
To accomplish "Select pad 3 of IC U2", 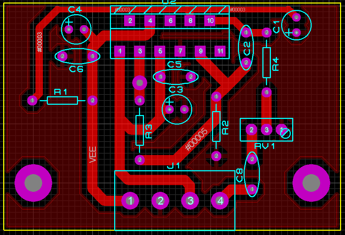I will coord(139,51).
